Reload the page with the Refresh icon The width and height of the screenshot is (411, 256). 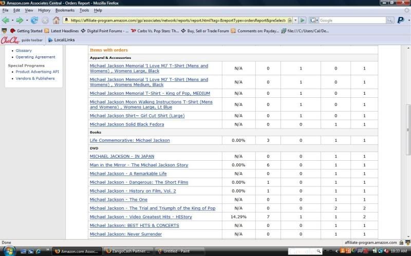(x=34, y=20)
